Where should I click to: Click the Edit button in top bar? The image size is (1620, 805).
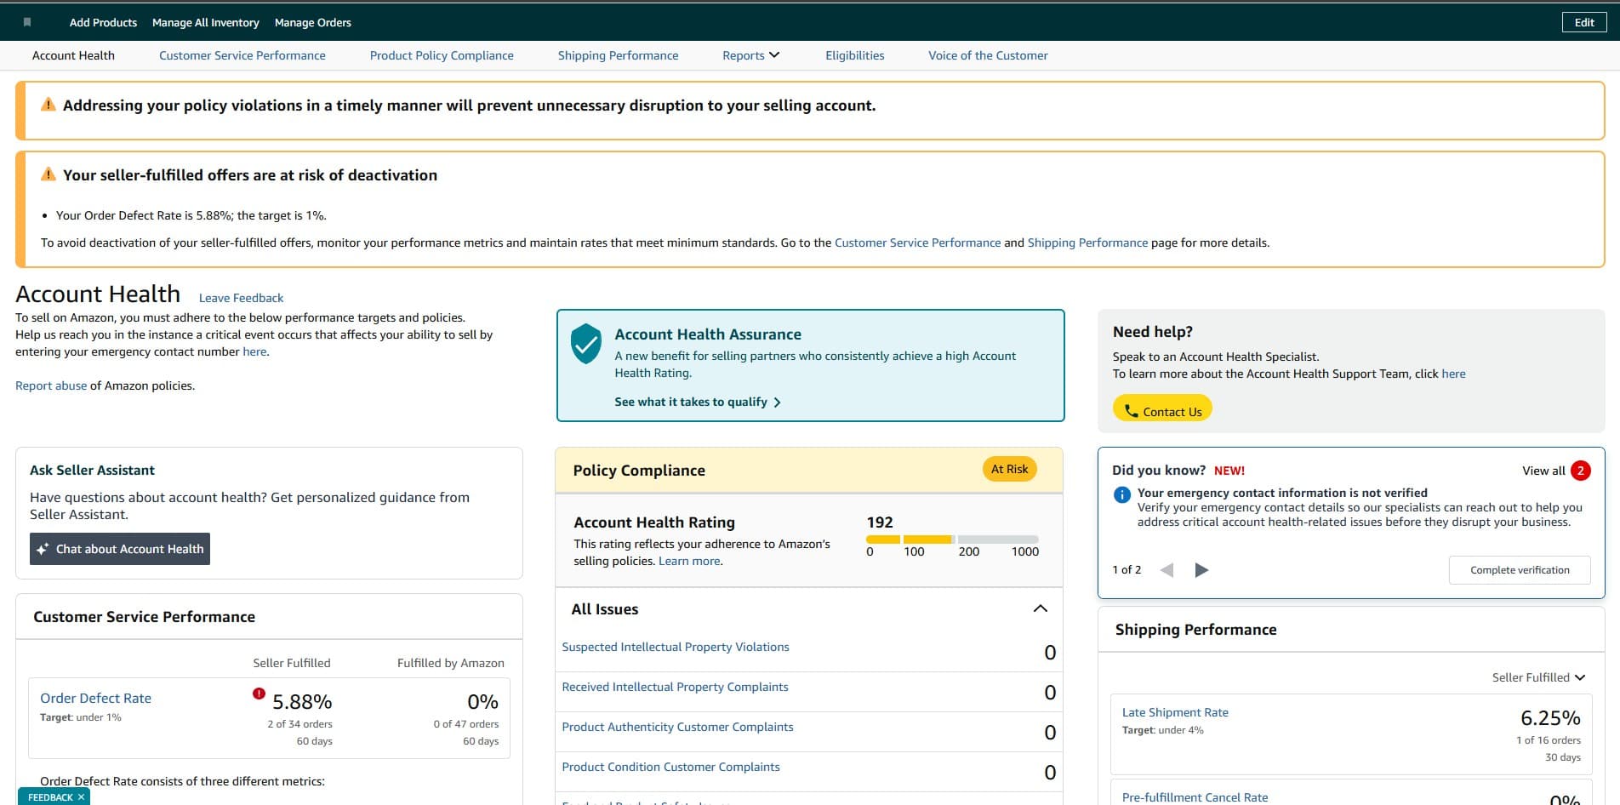(1584, 22)
